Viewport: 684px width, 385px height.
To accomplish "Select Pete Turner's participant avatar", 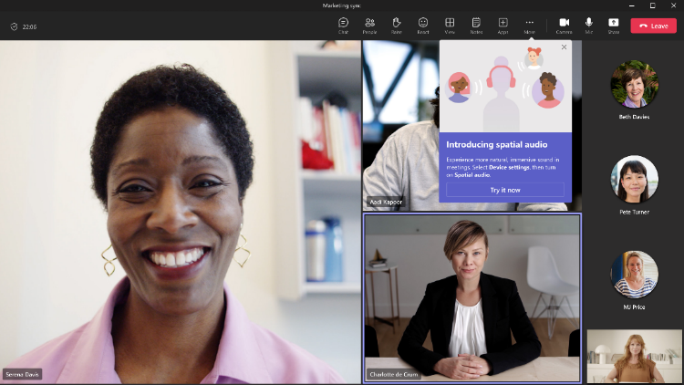I will click(x=634, y=179).
